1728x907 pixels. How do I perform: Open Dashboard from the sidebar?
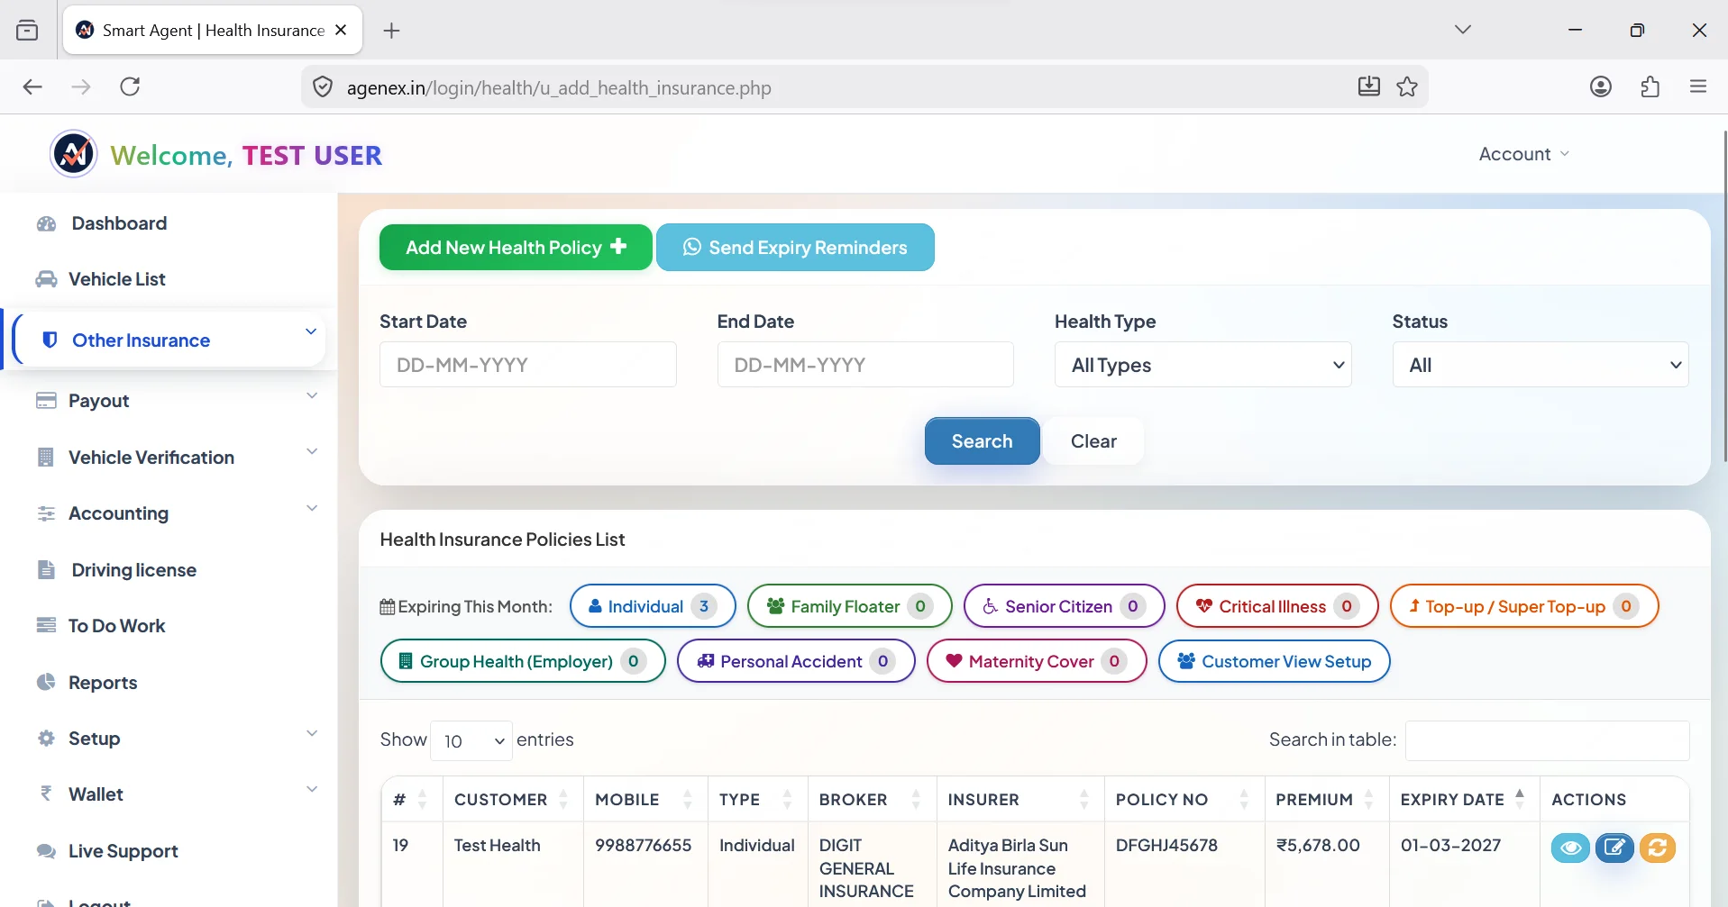(119, 223)
